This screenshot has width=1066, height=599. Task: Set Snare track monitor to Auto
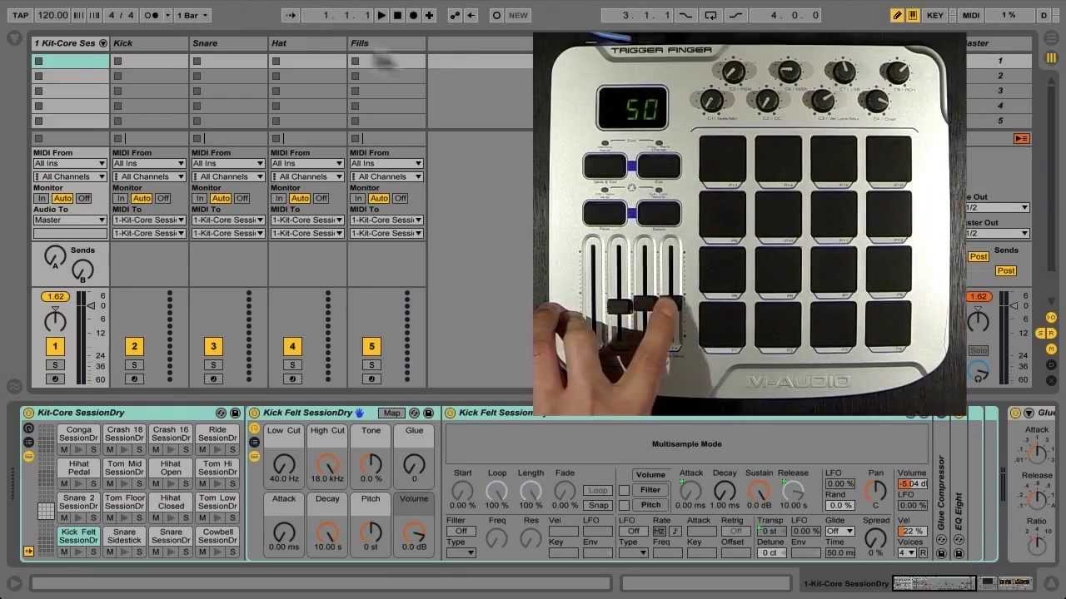[221, 199]
